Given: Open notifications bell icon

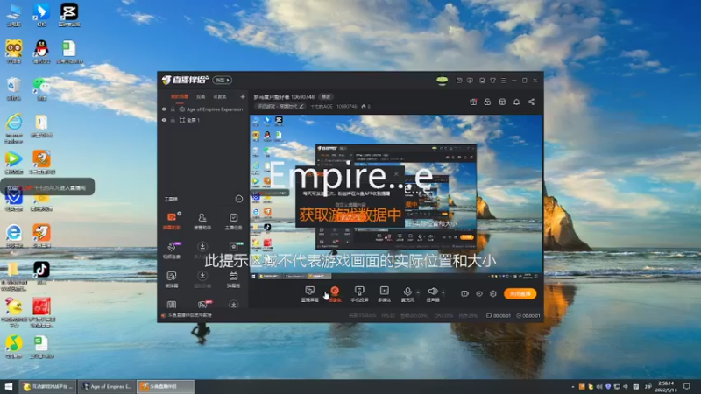Looking at the screenshot, I should pos(516,102).
